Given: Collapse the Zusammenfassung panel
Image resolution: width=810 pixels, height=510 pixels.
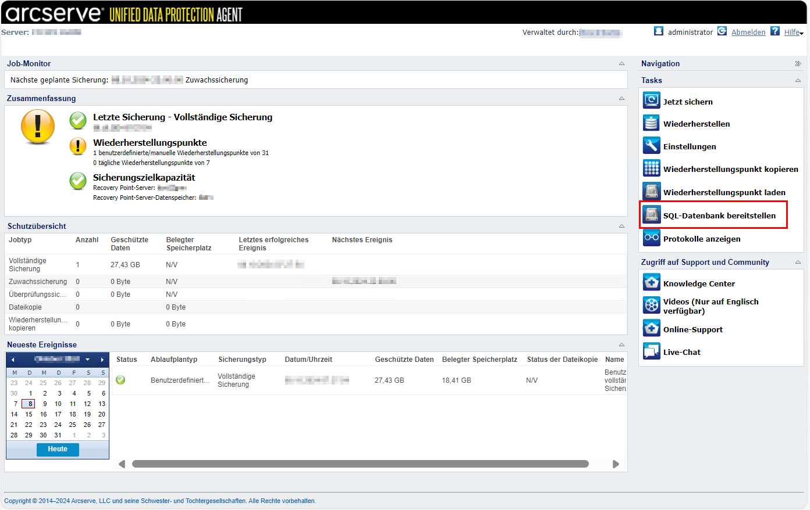Looking at the screenshot, I should click(621, 99).
